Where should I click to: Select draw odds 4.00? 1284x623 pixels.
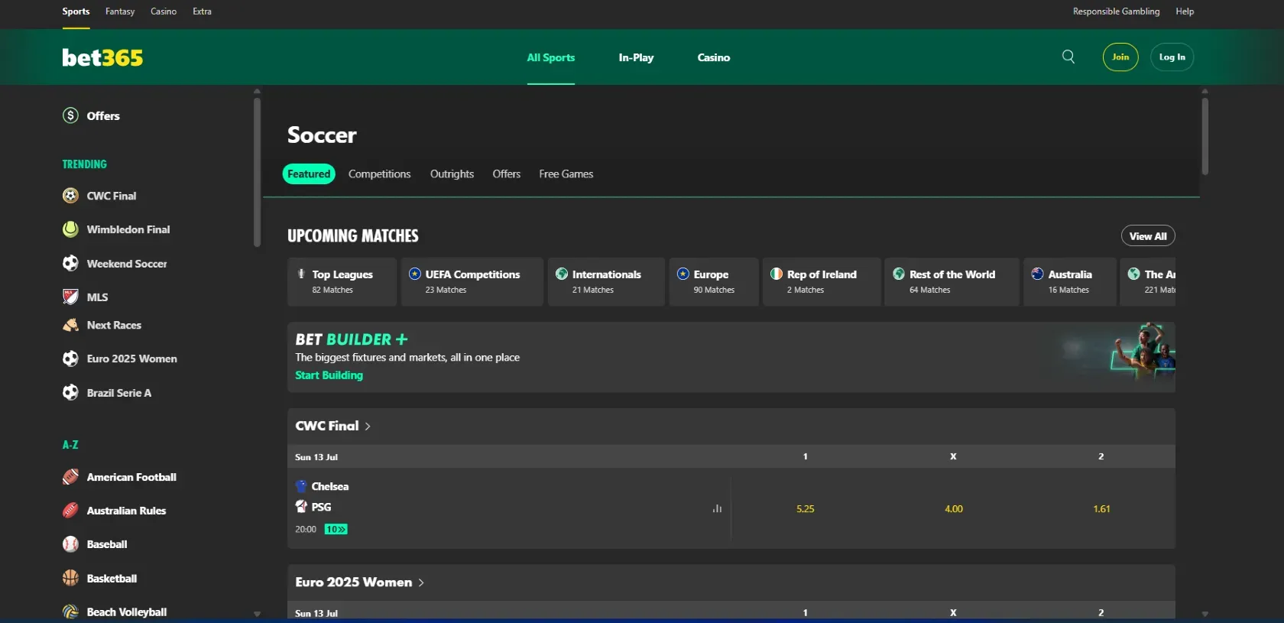[x=954, y=508]
